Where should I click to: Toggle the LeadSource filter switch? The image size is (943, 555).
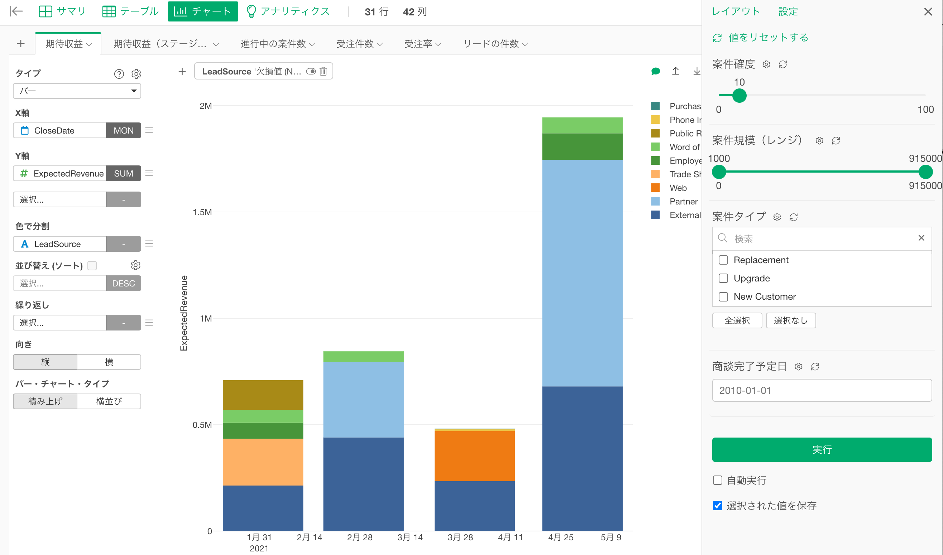tap(311, 71)
